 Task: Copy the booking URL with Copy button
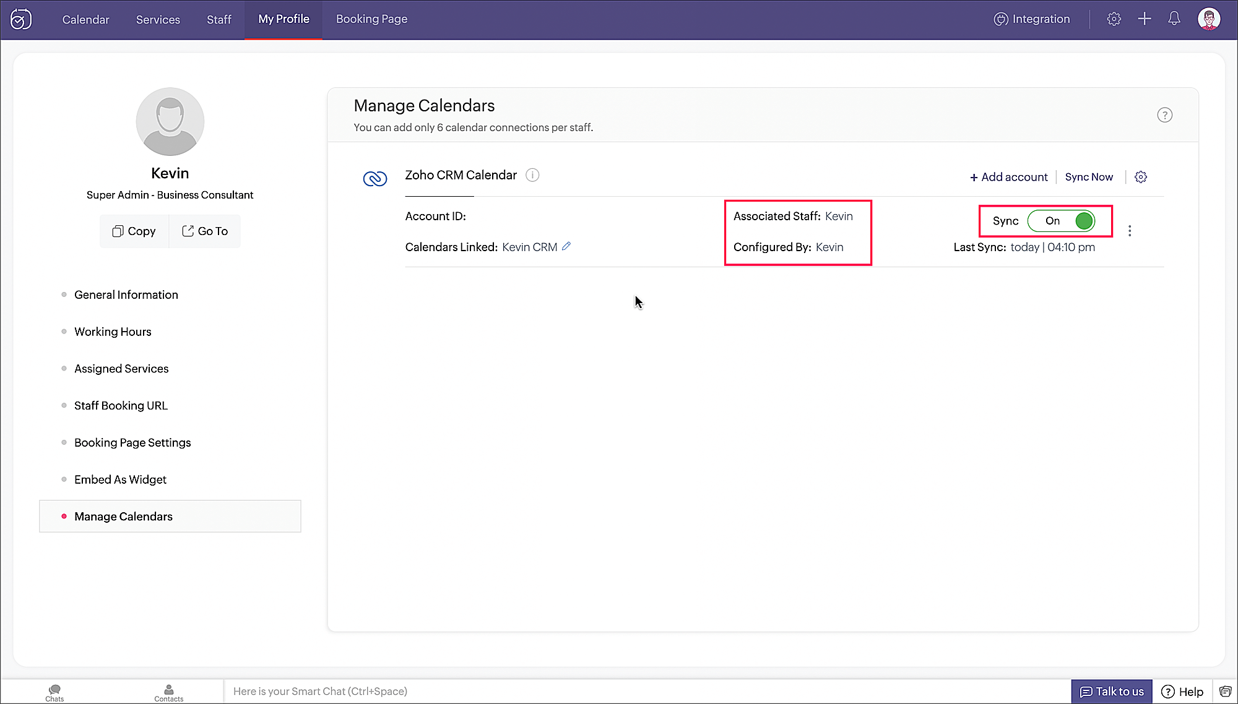(x=134, y=231)
